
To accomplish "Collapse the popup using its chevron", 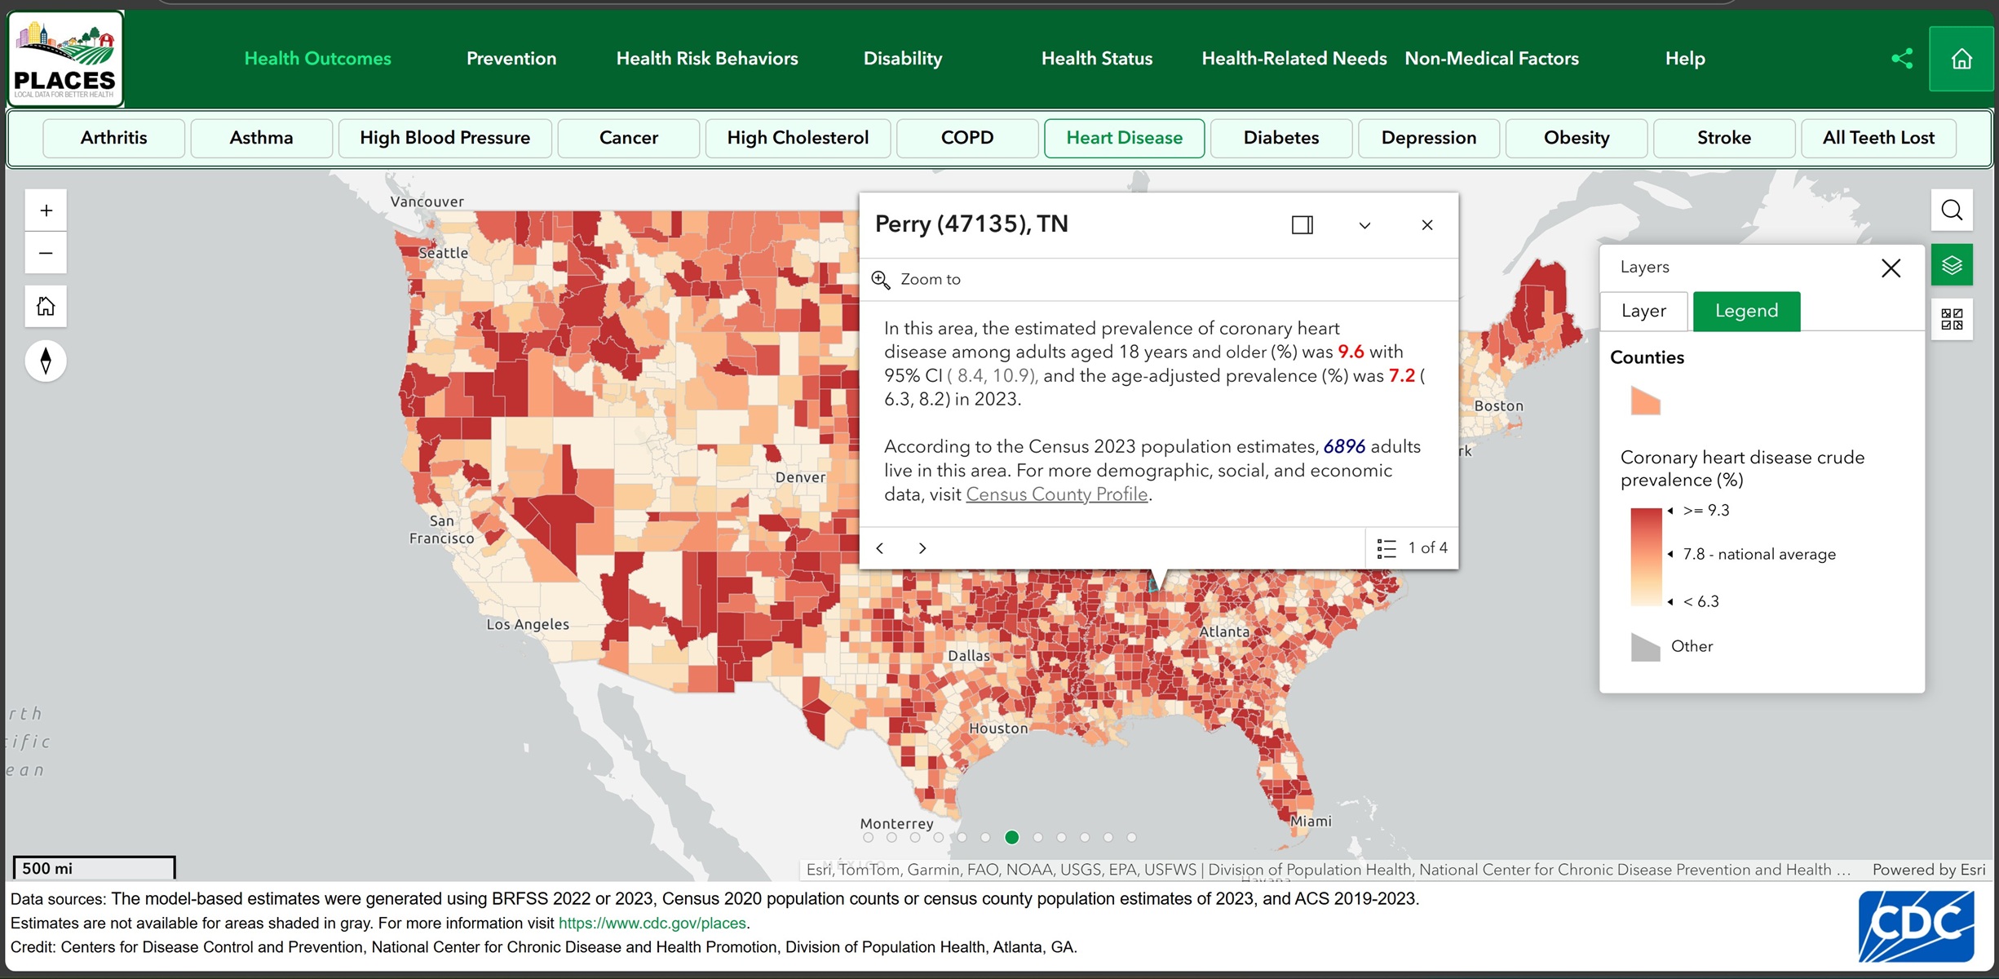I will (1364, 224).
